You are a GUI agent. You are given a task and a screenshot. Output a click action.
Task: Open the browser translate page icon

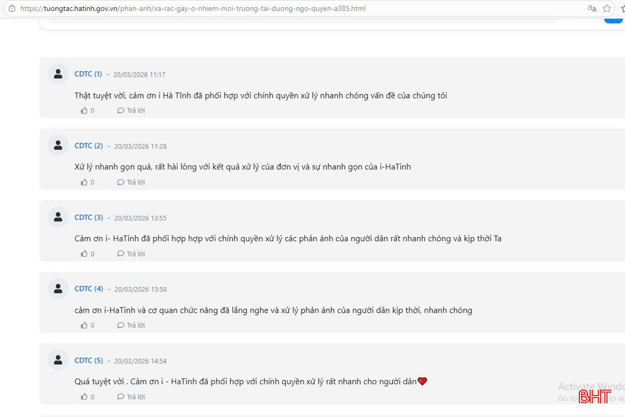click(x=592, y=8)
